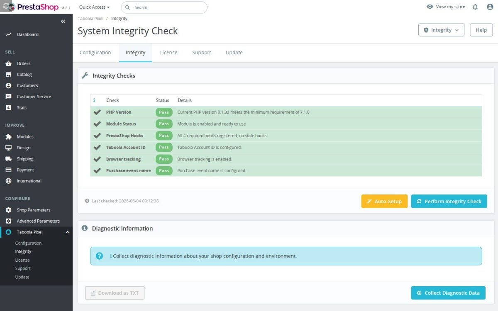
Task: Click the Shipping truck icon
Action: point(8,159)
